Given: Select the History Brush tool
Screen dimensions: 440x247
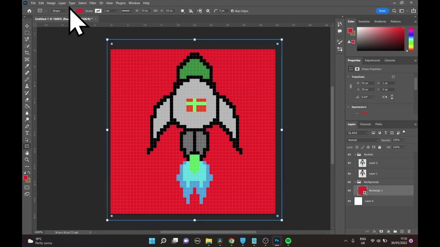Looking at the screenshot, I should [27, 93].
